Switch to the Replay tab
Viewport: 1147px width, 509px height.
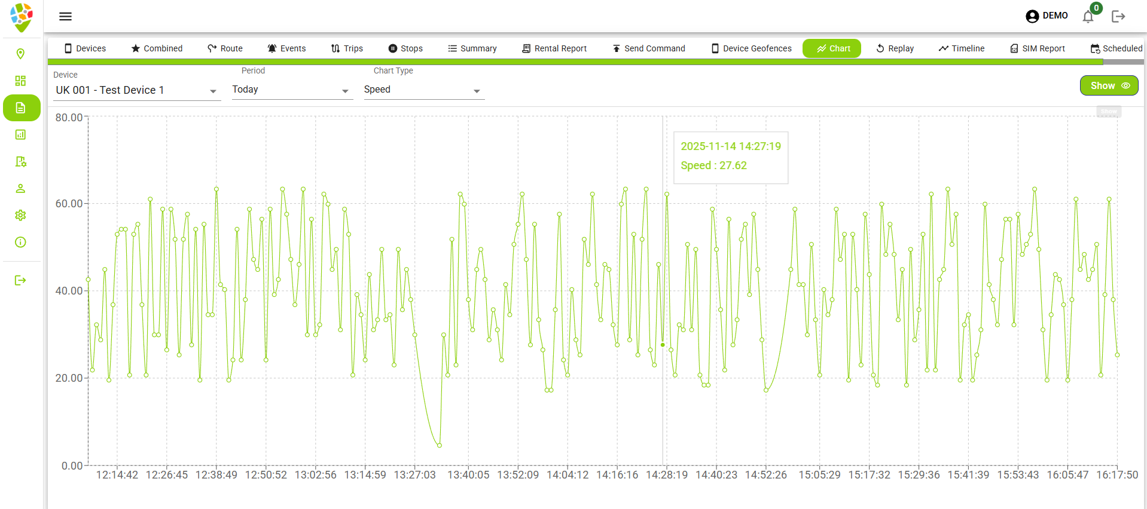pyautogui.click(x=895, y=48)
